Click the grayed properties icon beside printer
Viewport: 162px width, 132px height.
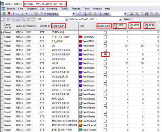(x=28, y=19)
